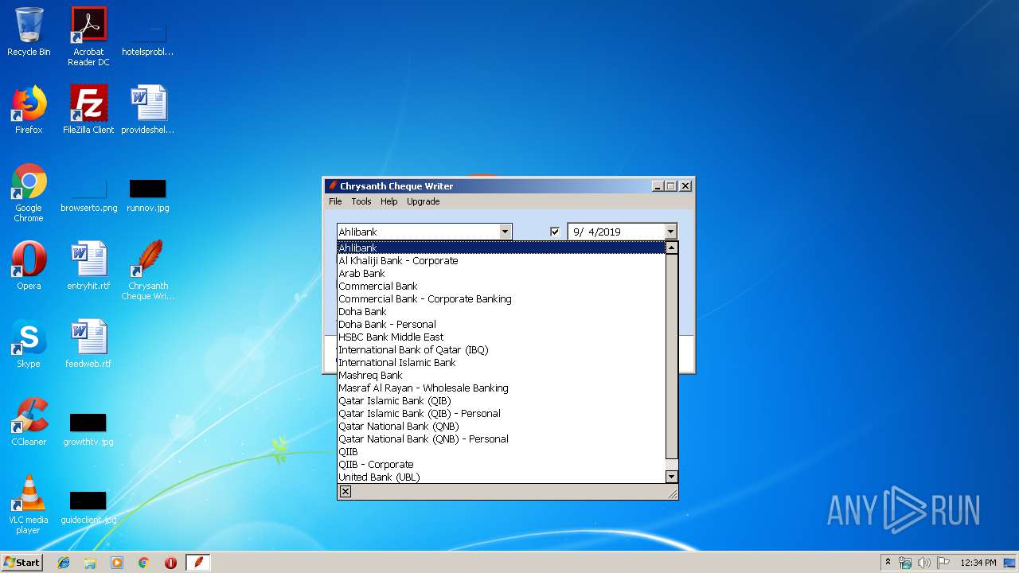This screenshot has height=573, width=1019.
Task: Select Arab Bank from the list
Action: [501, 273]
